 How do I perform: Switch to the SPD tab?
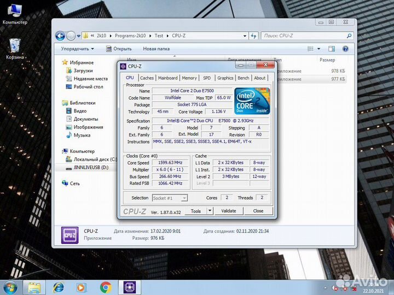[x=207, y=78]
